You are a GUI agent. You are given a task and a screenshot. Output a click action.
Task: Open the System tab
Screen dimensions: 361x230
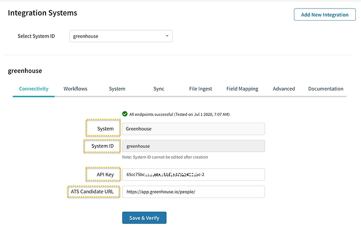117,89
